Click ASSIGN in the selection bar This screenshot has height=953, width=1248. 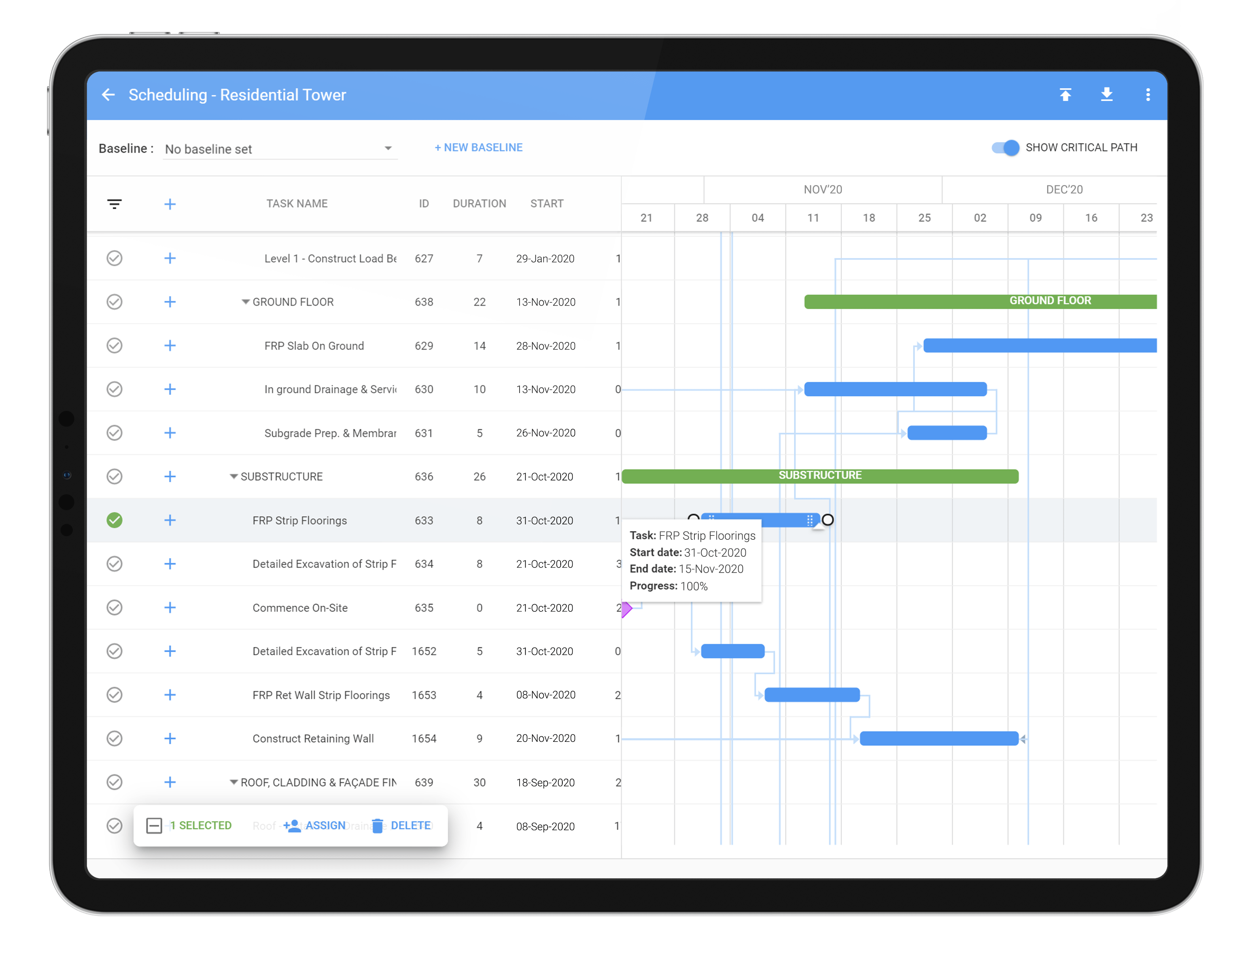point(316,826)
